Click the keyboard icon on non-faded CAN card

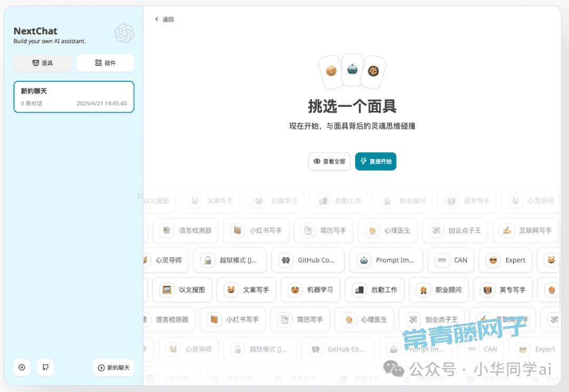[442, 260]
